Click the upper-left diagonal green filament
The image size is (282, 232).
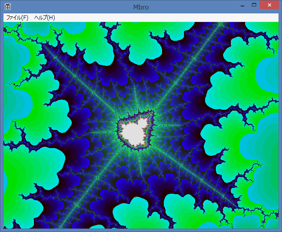click(82, 82)
